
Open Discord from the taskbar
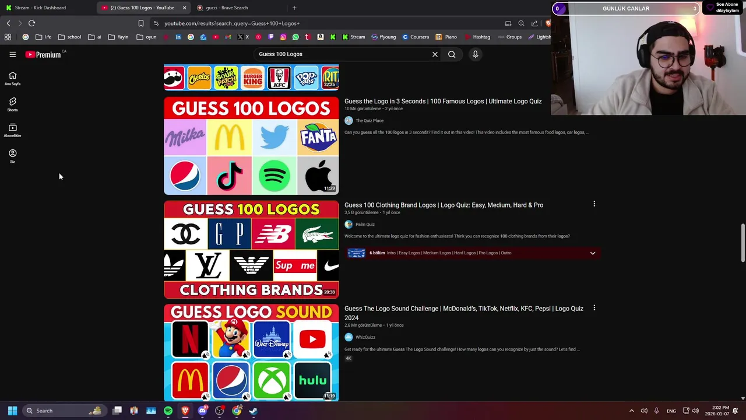click(202, 411)
